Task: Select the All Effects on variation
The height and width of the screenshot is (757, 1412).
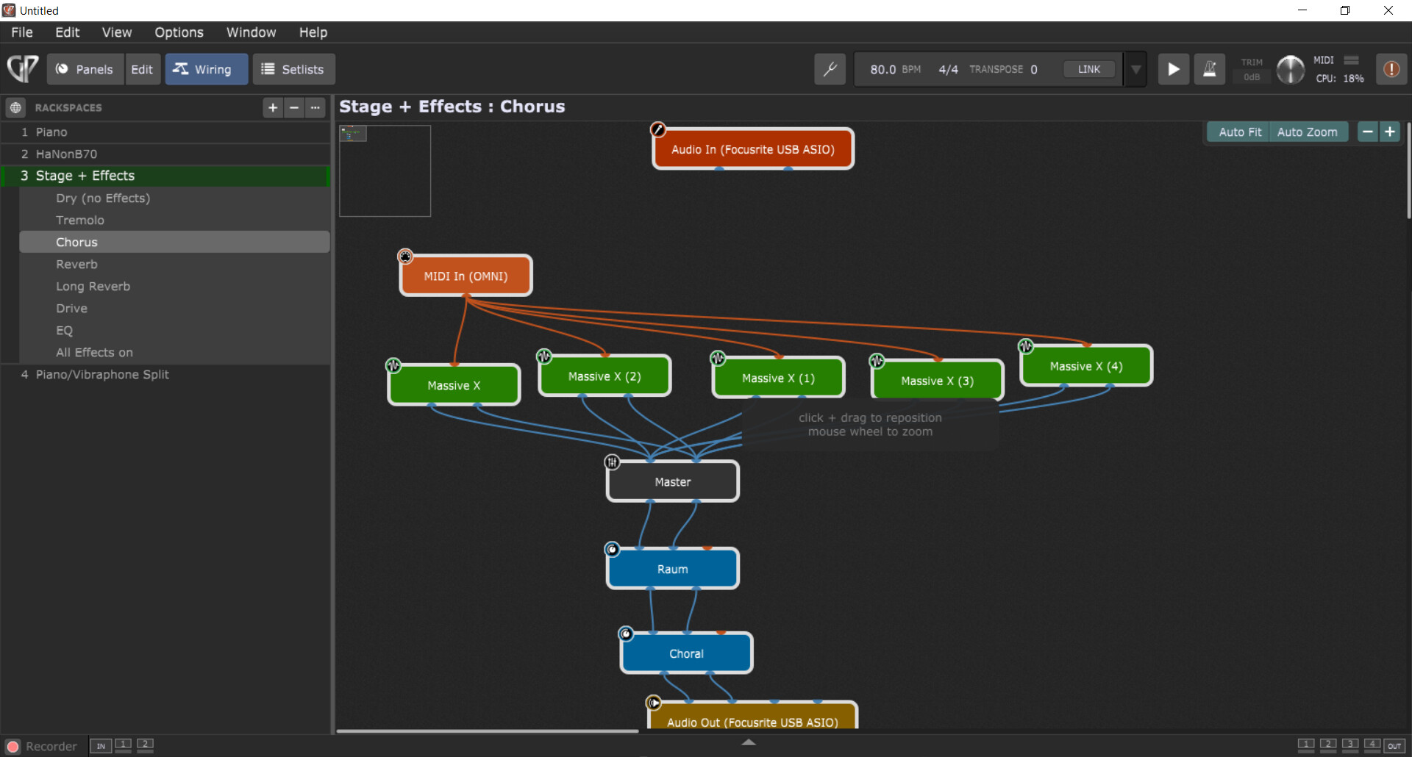Action: 174,353
